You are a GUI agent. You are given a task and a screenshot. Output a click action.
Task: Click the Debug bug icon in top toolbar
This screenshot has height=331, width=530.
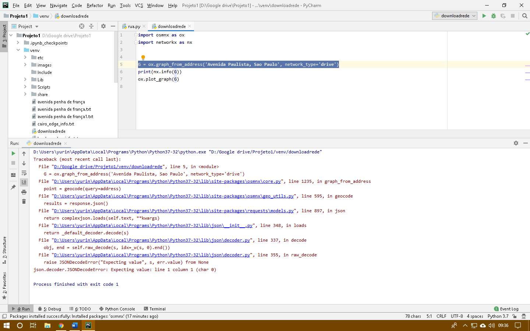pyautogui.click(x=494, y=16)
